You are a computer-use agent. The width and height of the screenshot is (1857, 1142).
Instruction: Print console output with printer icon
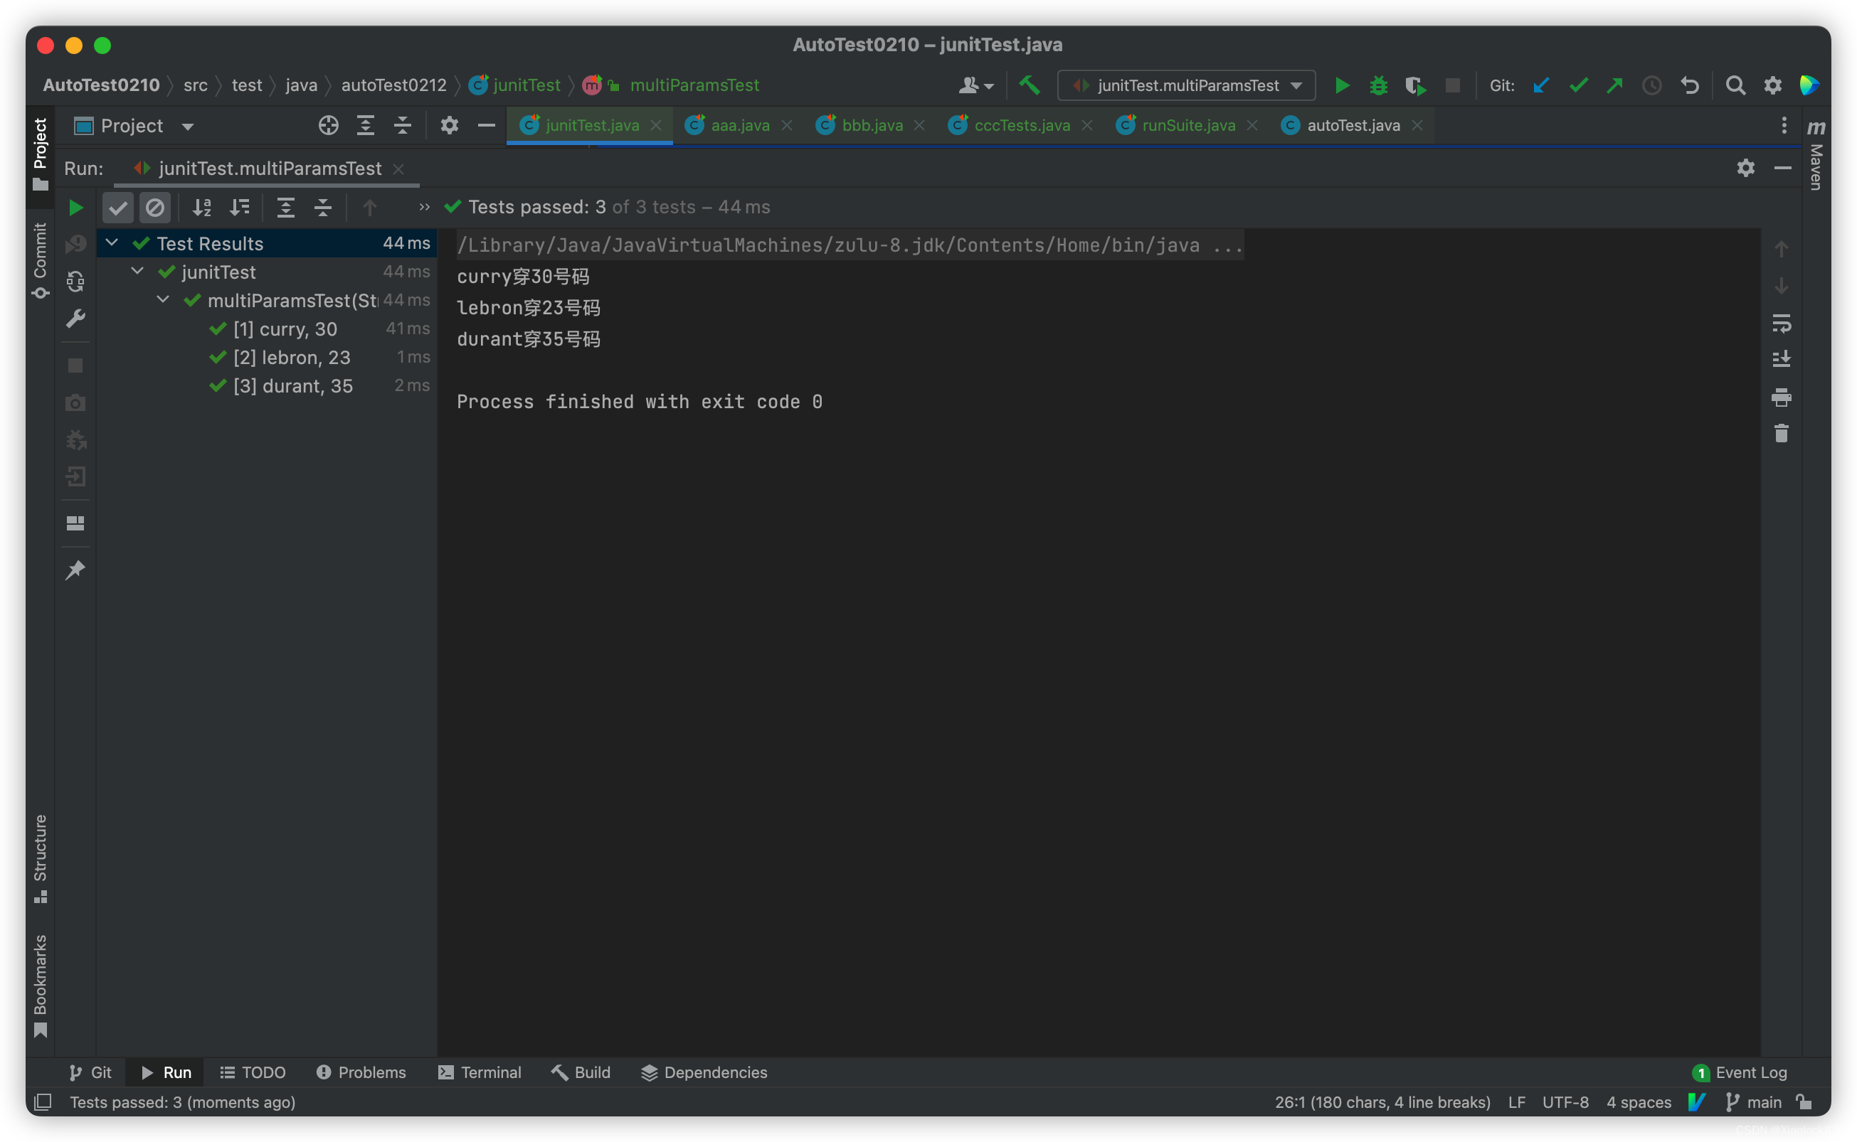tap(1781, 397)
